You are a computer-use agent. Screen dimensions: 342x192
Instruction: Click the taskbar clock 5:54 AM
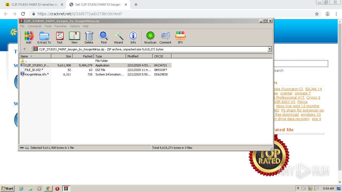328,189
